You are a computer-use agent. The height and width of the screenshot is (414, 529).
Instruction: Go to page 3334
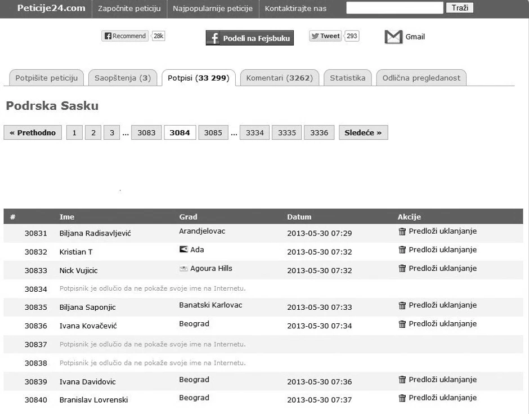(x=255, y=132)
